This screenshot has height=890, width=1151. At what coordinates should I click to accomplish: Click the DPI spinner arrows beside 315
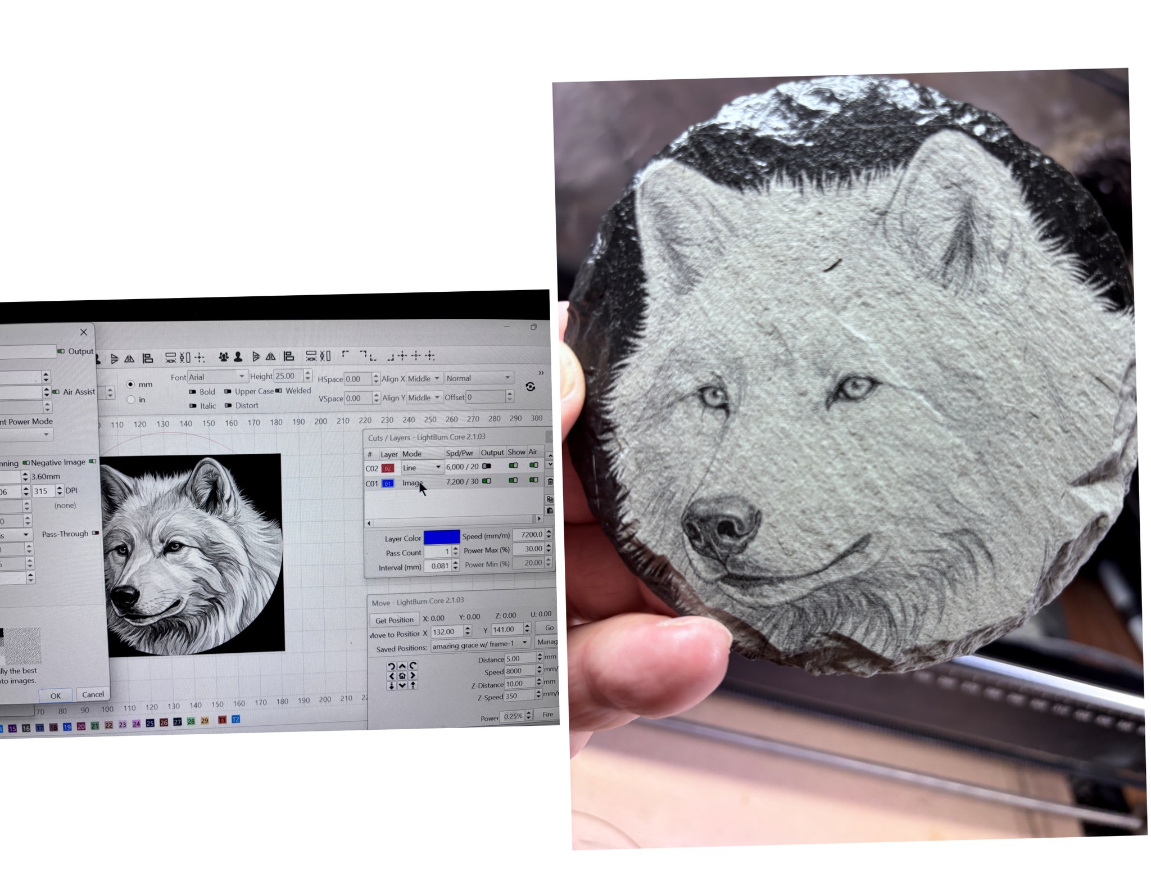click(x=60, y=491)
